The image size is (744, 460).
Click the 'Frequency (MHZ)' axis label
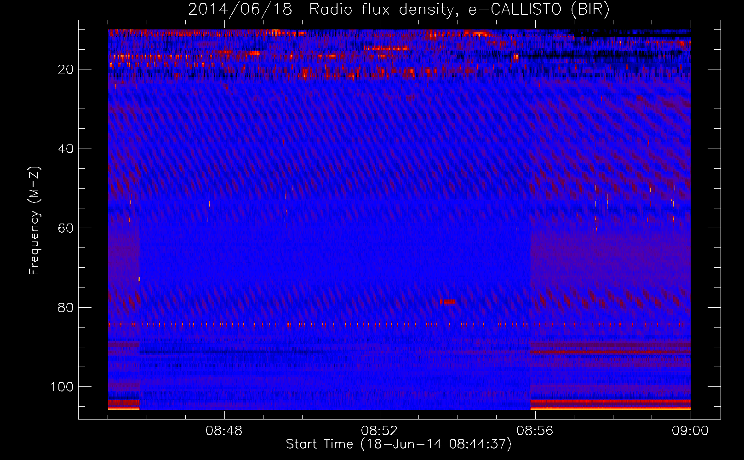click(34, 221)
